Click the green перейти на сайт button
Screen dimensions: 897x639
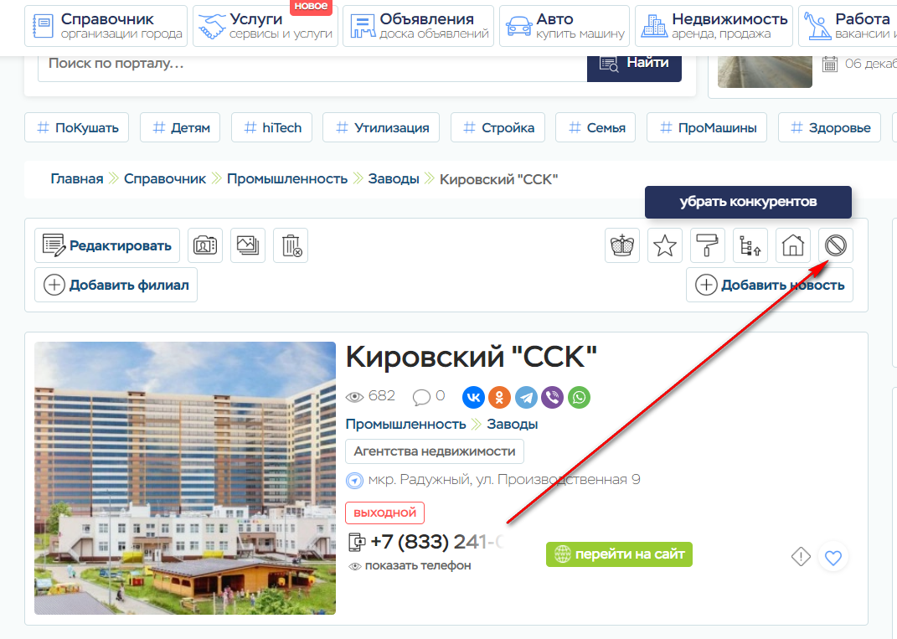619,554
